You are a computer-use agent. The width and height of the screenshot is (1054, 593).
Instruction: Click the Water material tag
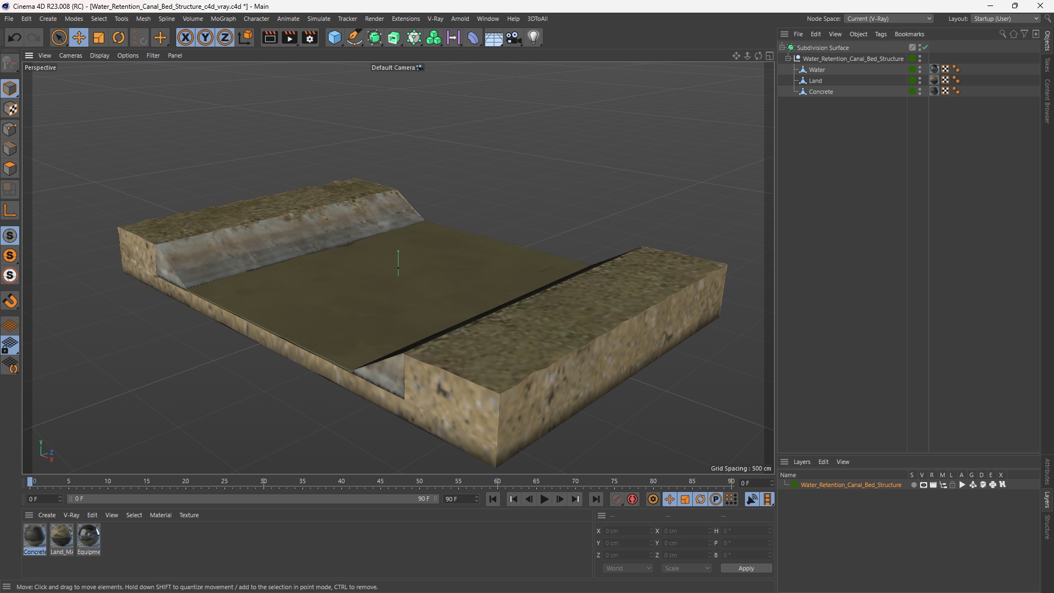934,69
